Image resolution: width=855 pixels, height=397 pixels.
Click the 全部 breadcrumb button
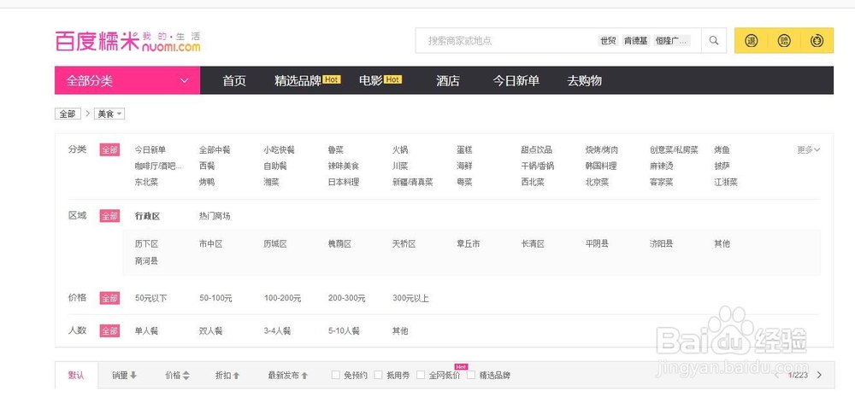68,114
